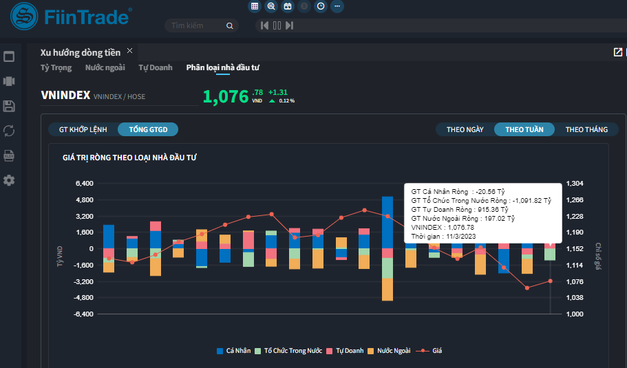The image size is (627, 368).
Task: Skip to next with forward playback button
Action: point(289,25)
